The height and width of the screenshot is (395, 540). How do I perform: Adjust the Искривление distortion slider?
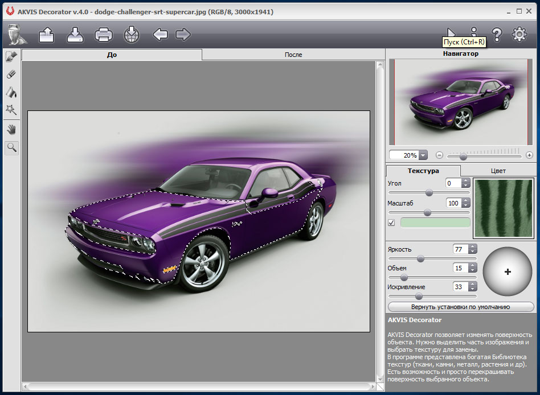432,296
